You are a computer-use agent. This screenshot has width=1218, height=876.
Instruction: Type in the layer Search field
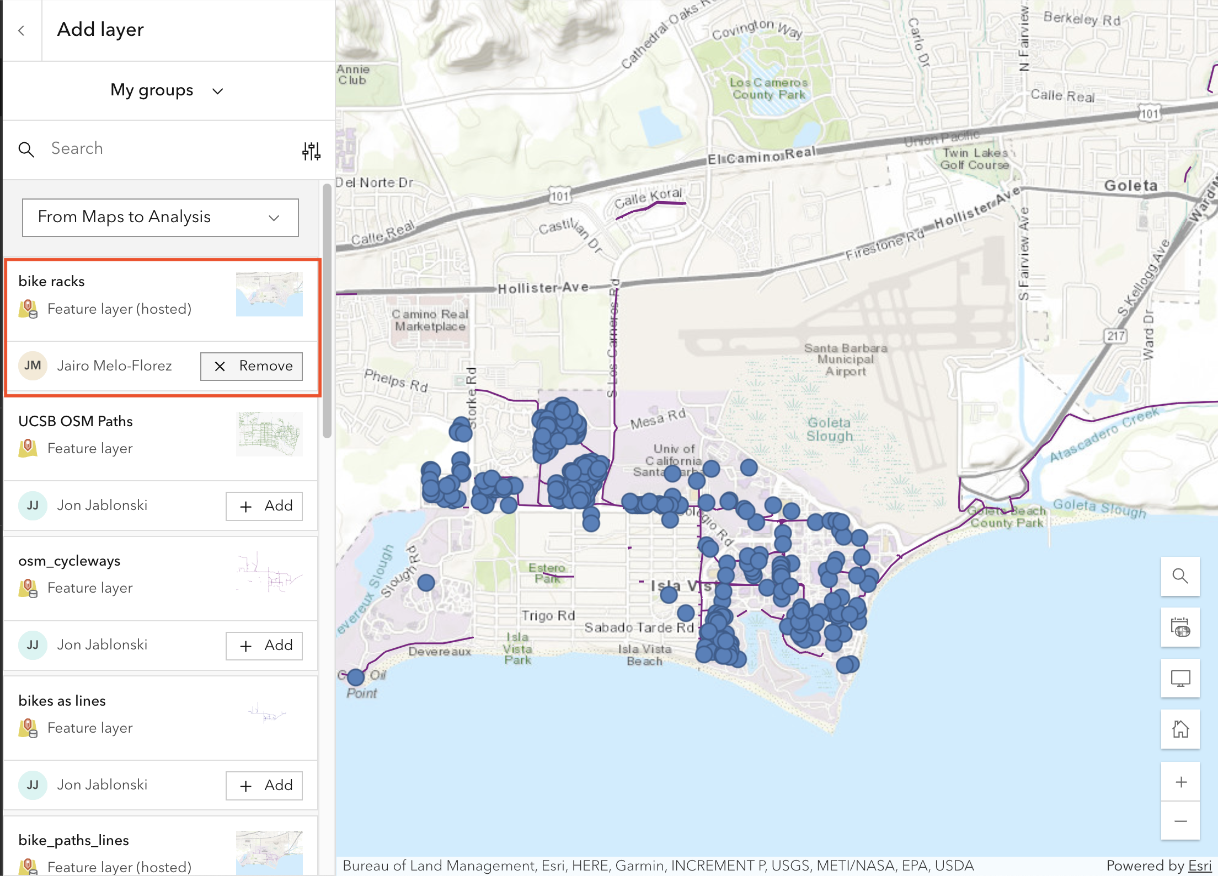[x=165, y=149]
